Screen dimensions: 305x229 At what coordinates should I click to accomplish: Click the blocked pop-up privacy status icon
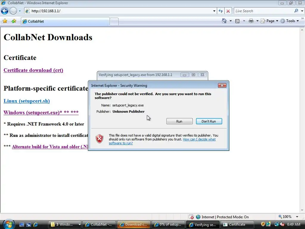tap(191, 217)
